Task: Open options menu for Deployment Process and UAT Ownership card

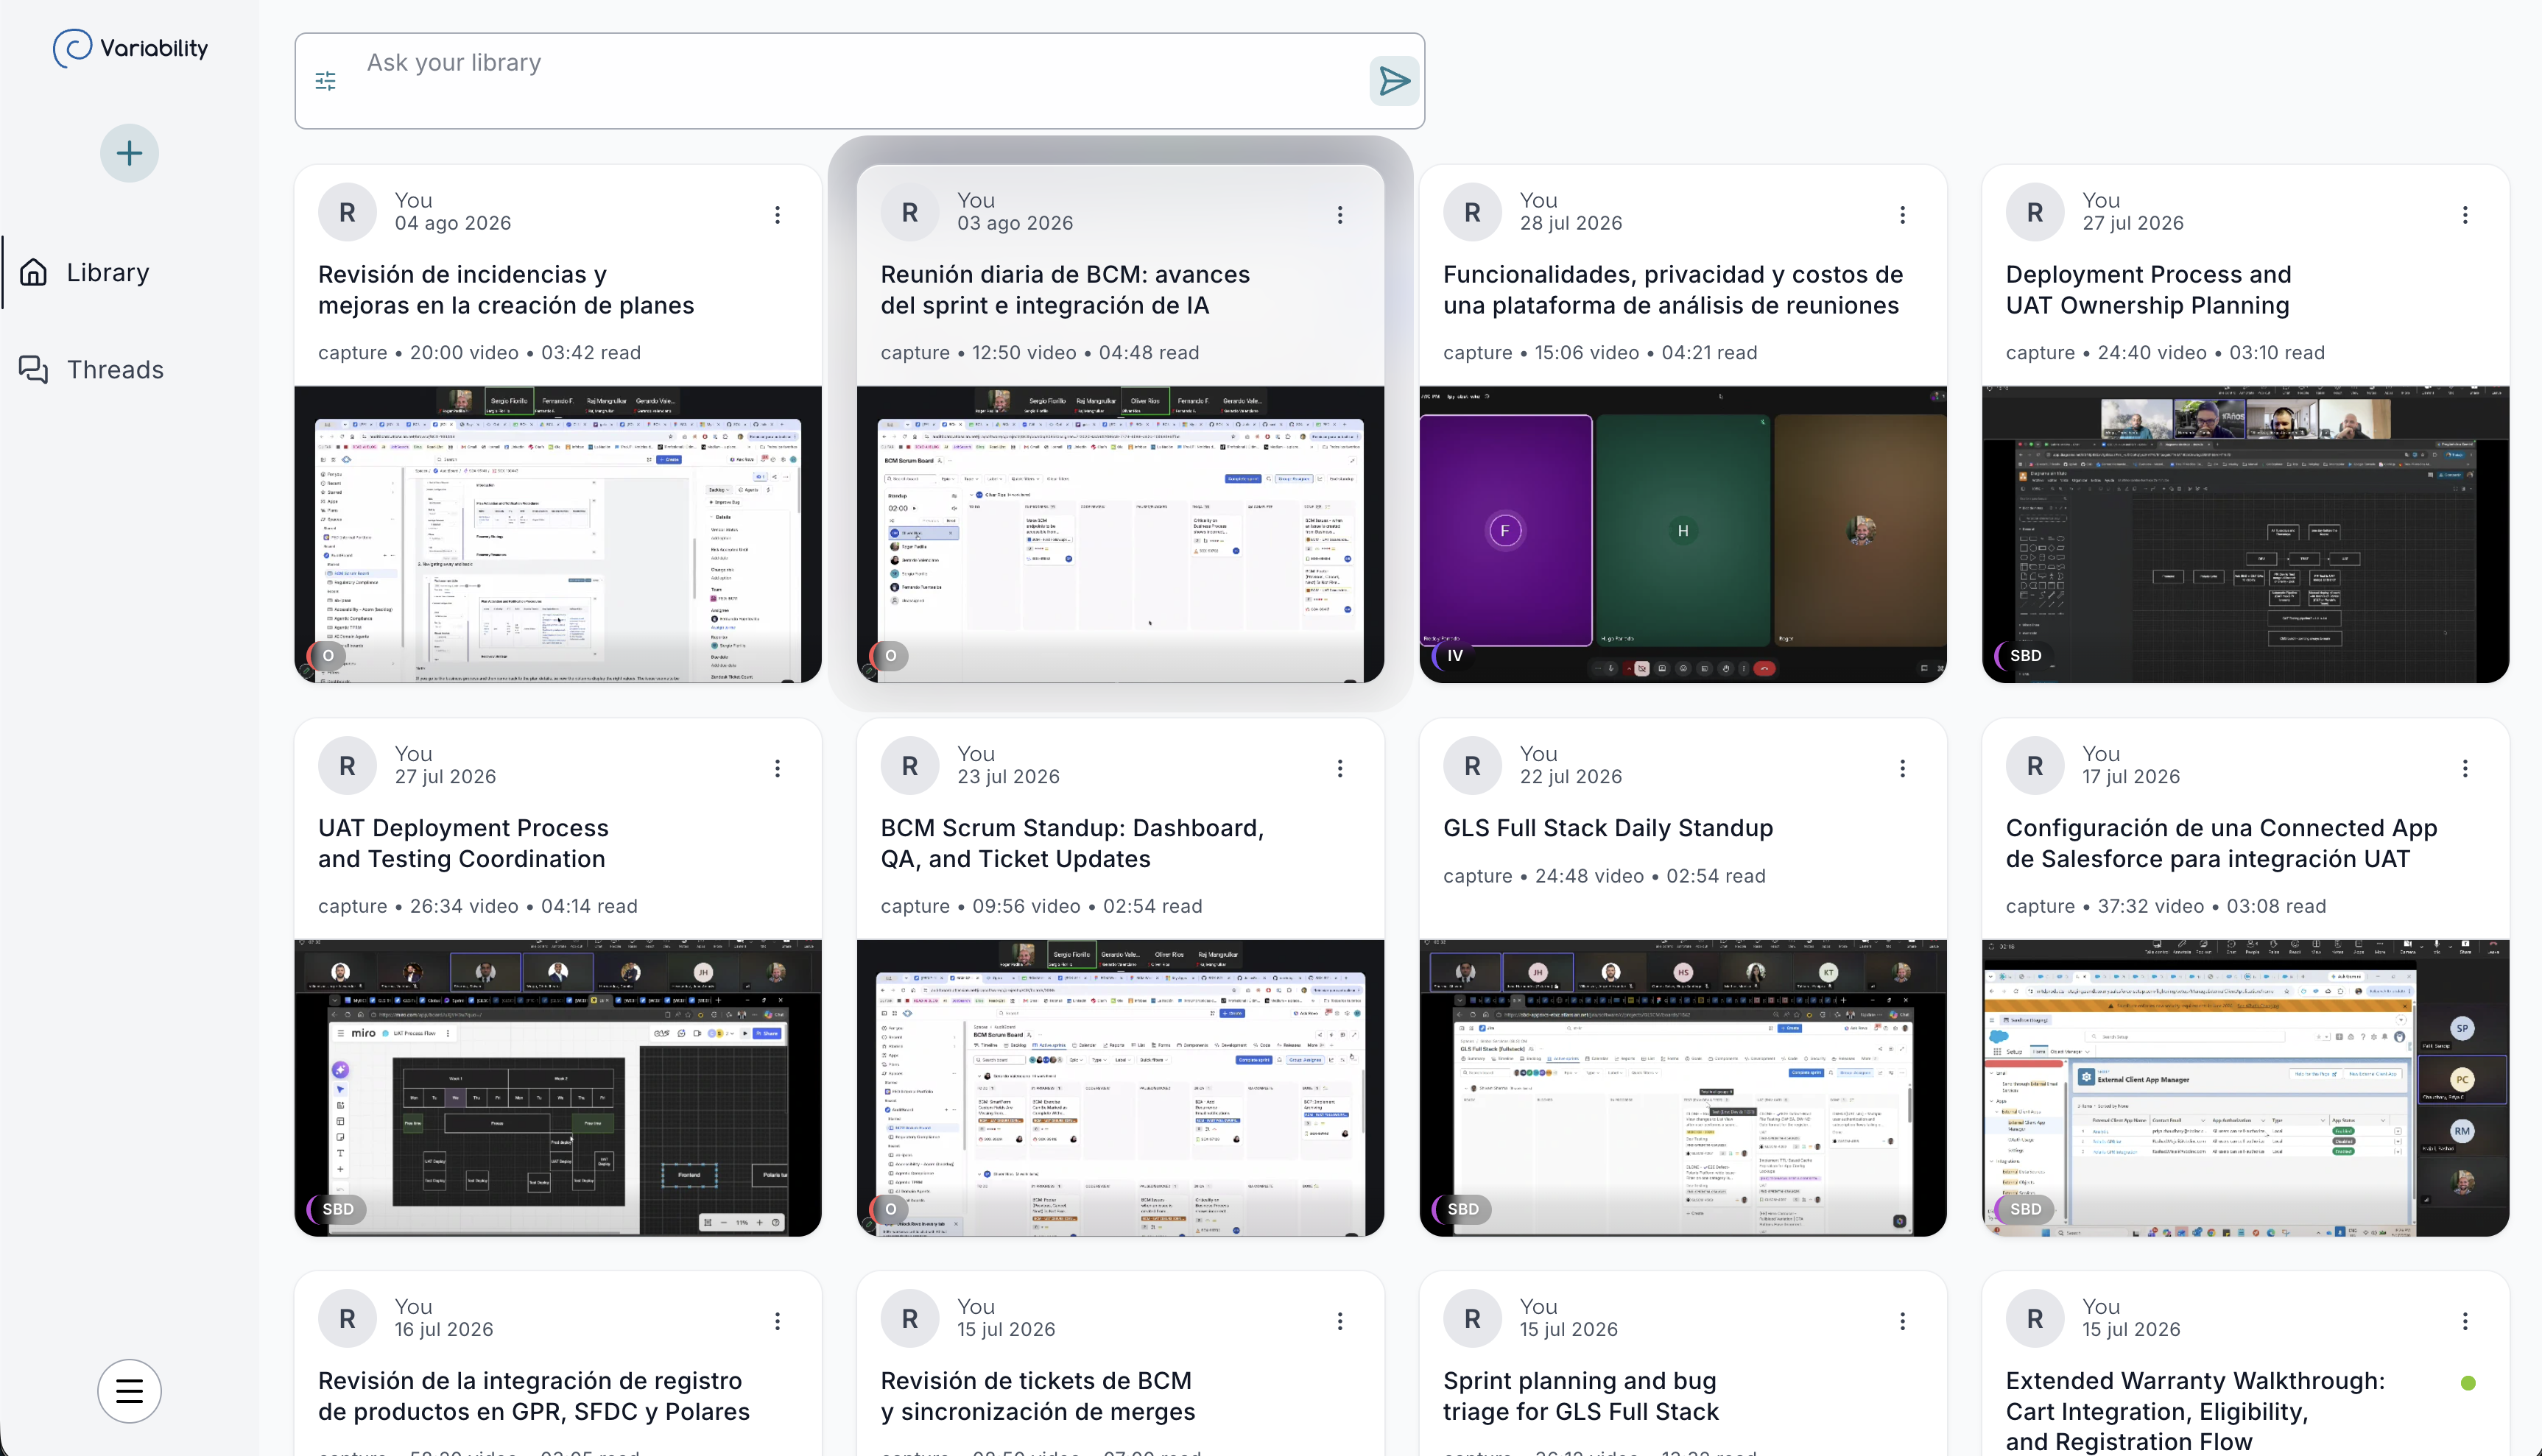Action: 2465,215
